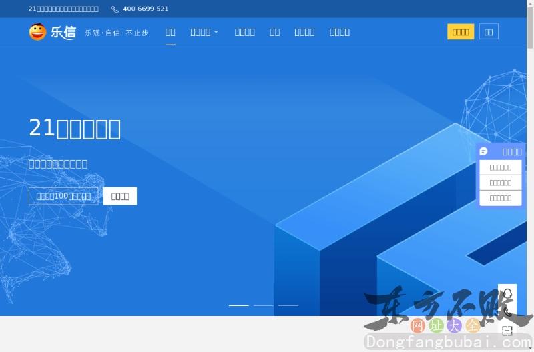
Task: Click the outlined button next to yellow button
Action: (x=489, y=32)
